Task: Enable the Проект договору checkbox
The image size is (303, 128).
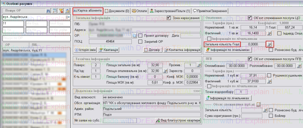Action: [x=141, y=35]
